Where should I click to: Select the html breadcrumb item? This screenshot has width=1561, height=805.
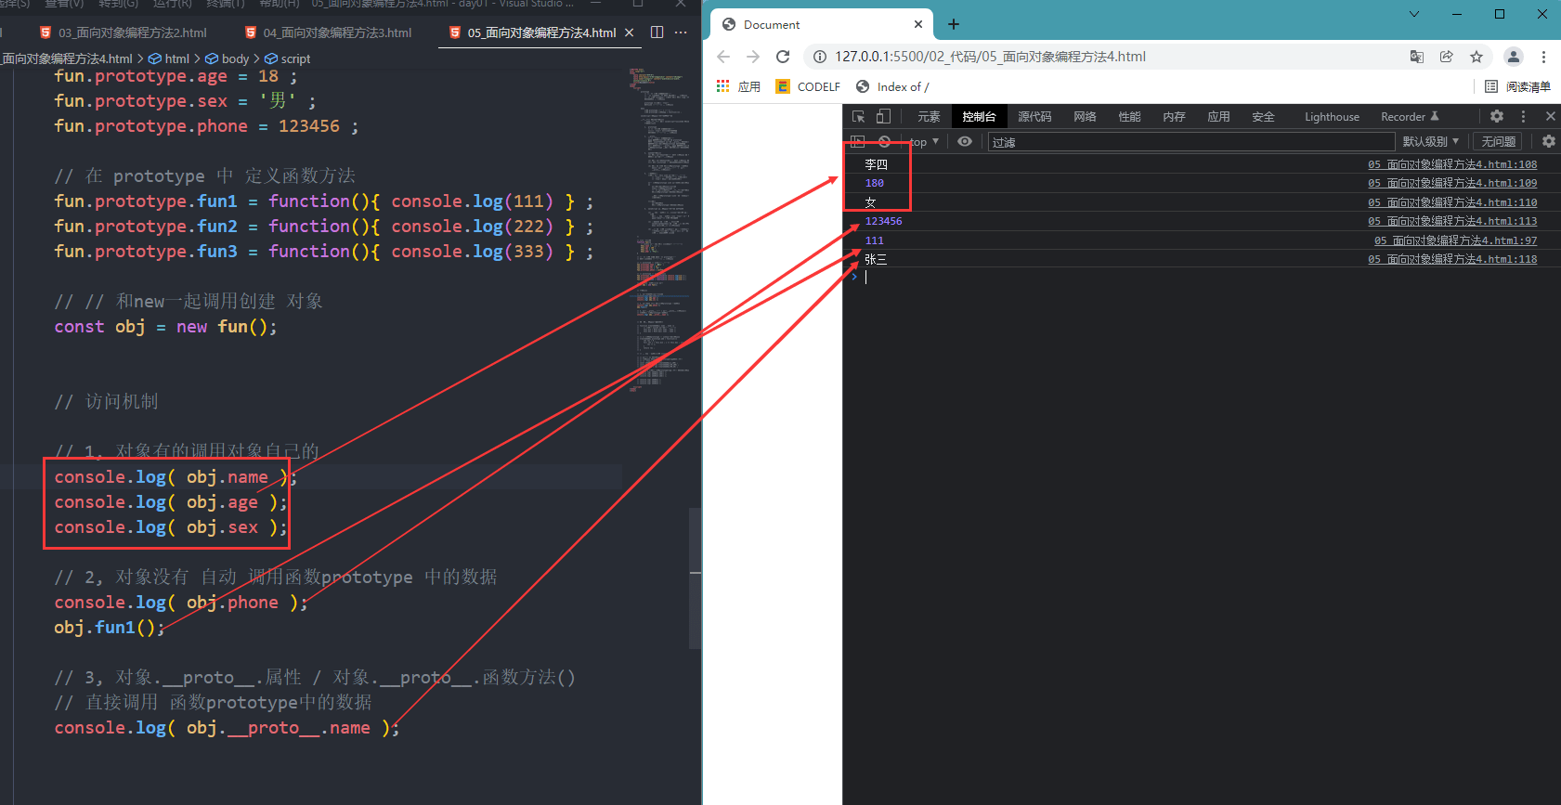pyautogui.click(x=169, y=58)
